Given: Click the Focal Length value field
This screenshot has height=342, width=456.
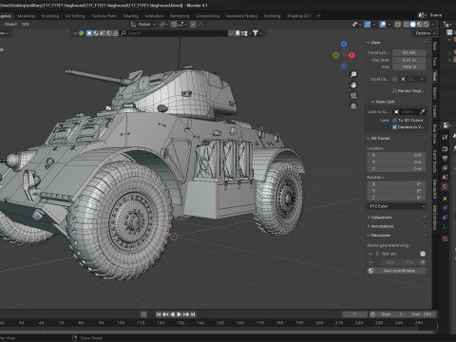Looking at the screenshot, I should (408, 52).
